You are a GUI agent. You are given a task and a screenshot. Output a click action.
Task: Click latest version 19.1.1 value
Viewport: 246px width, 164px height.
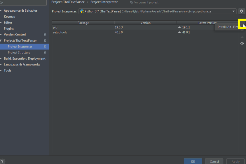[x=186, y=27]
